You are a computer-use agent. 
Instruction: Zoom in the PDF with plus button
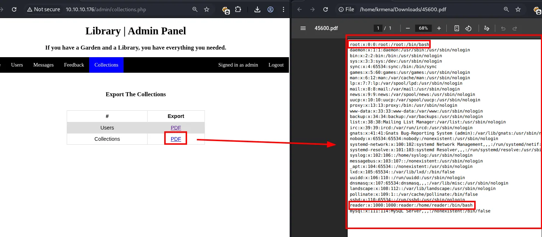[439, 28]
